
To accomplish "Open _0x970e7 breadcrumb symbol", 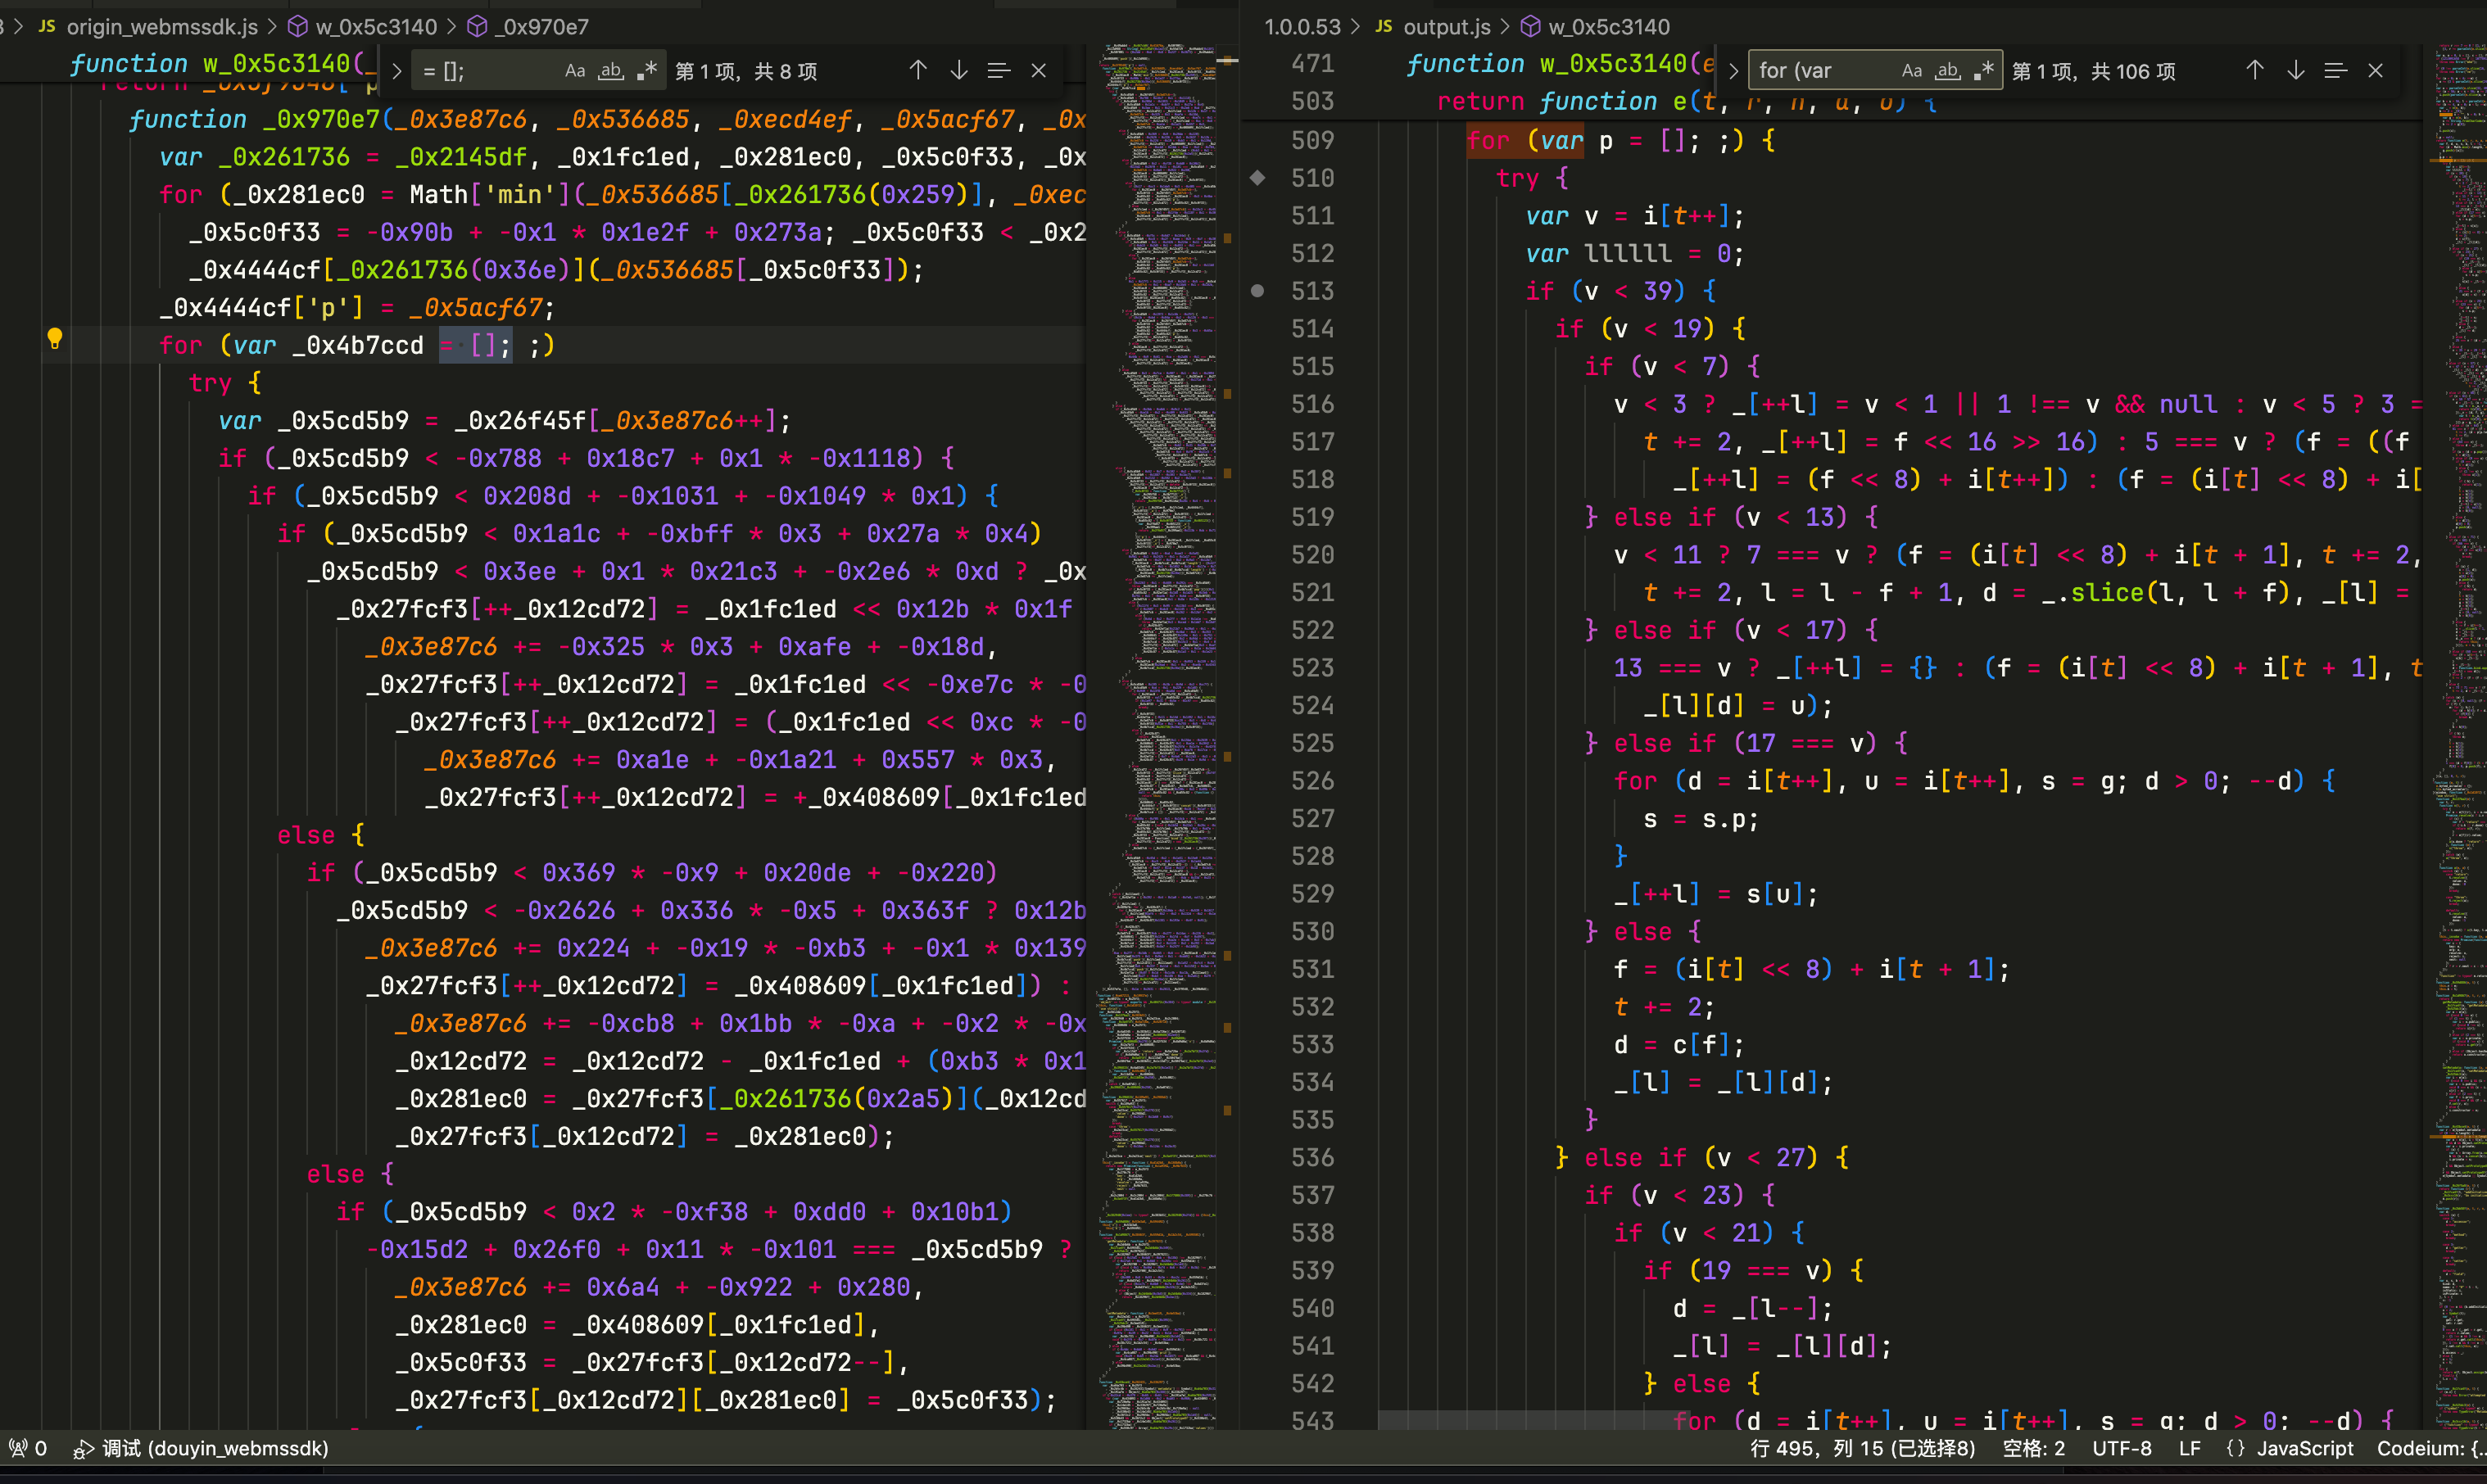I will (544, 27).
